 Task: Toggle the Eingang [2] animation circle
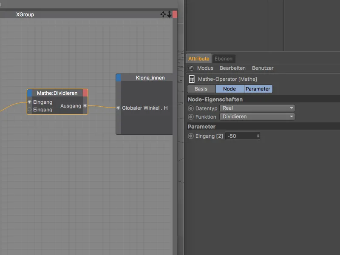coord(191,136)
